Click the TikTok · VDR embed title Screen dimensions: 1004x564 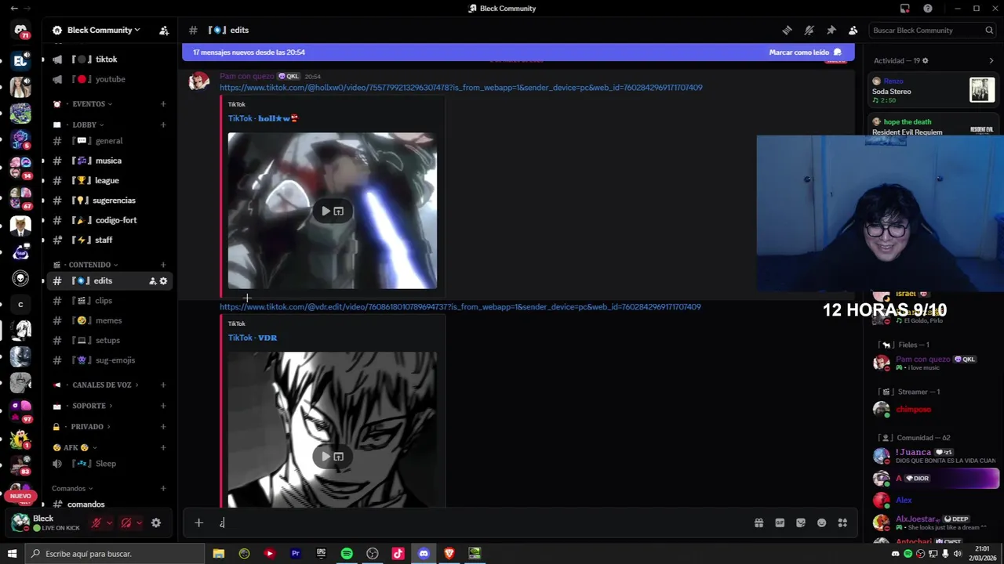(x=253, y=338)
